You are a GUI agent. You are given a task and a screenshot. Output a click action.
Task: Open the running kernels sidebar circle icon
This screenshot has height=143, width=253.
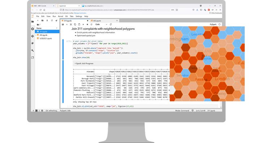tap(33, 29)
